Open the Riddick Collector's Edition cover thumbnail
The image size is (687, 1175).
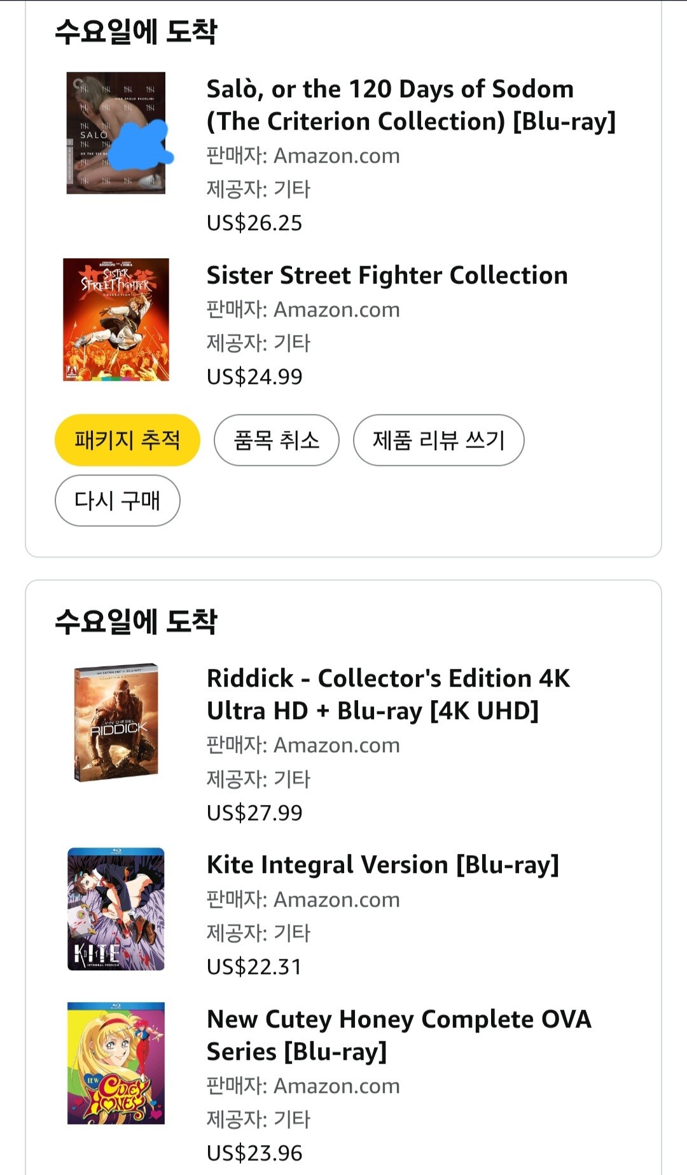click(x=116, y=722)
